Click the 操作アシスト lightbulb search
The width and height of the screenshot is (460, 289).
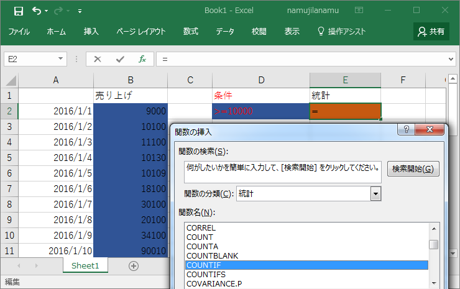tap(342, 32)
